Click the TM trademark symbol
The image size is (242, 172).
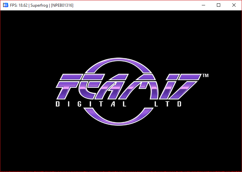pyautogui.click(x=205, y=76)
